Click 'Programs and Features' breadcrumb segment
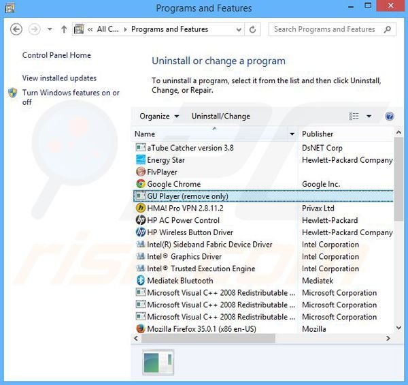 169,29
